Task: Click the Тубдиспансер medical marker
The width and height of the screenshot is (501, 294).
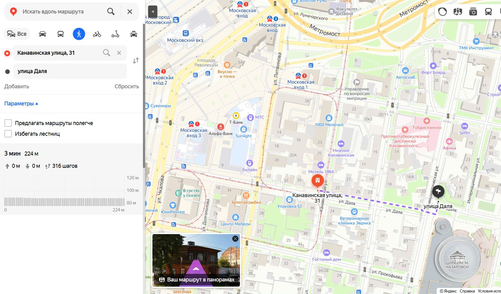Action: coord(427,121)
